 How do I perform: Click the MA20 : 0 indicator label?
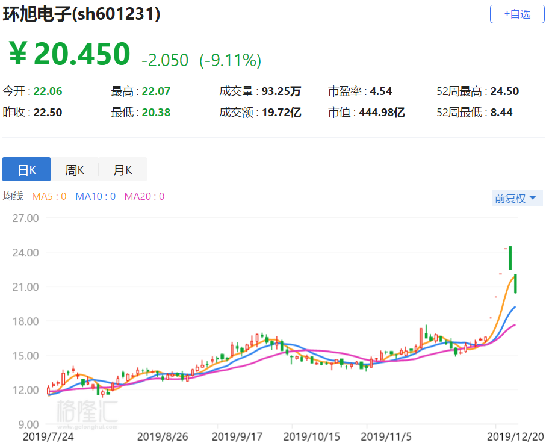[144, 196]
